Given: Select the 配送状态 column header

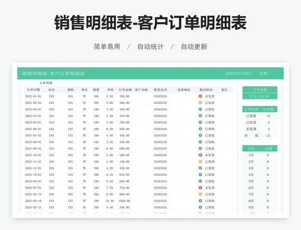Looking at the screenshot, I should point(206,89).
